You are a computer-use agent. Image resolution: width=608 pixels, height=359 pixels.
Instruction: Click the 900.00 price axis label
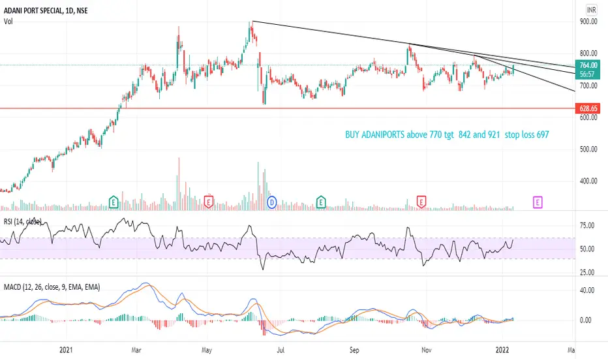(x=588, y=22)
